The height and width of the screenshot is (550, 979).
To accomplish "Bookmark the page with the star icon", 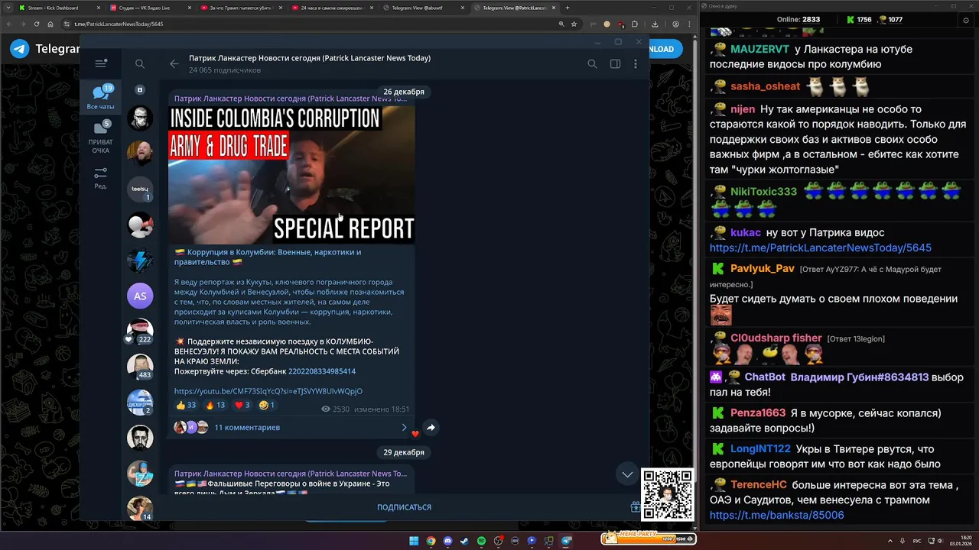I will pyautogui.click(x=573, y=24).
